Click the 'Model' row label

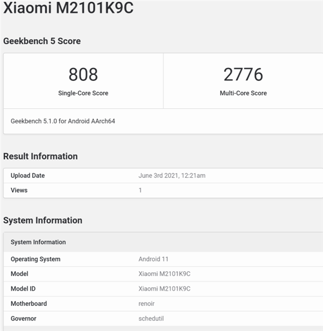pyautogui.click(x=19, y=274)
